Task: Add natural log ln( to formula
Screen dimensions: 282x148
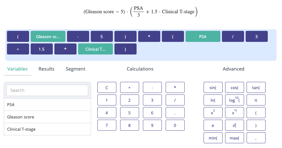Action: click(x=213, y=100)
